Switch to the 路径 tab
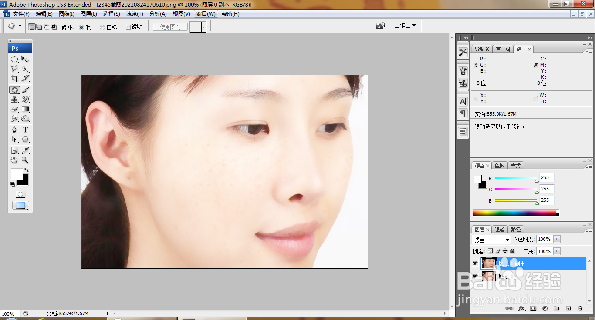 (x=516, y=230)
